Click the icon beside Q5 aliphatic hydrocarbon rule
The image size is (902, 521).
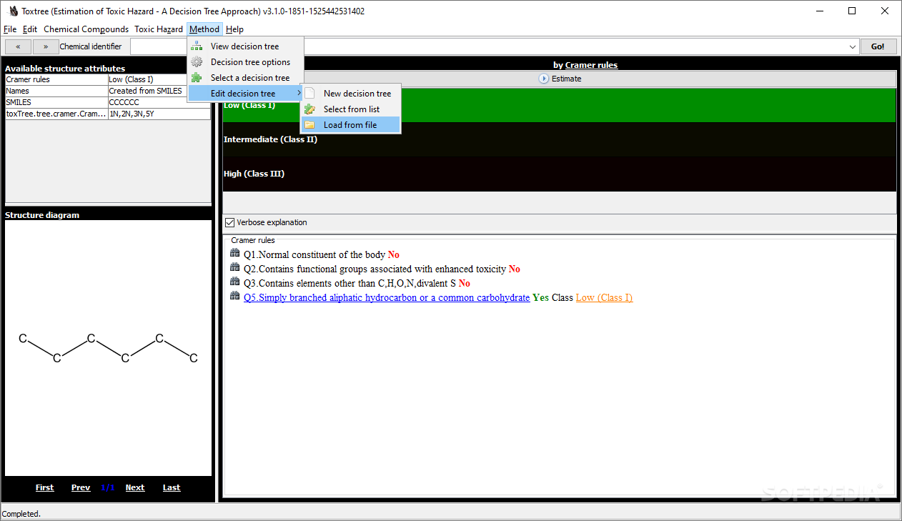(x=235, y=297)
